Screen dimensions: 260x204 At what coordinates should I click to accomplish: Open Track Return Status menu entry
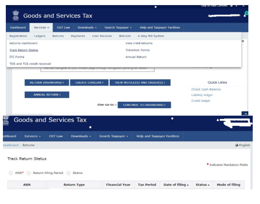point(24,50)
